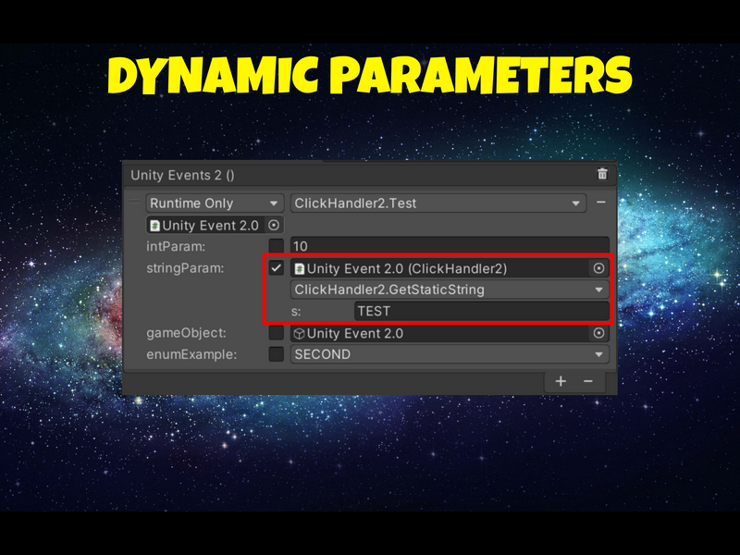
Task: Open object picker for Unity Event 2.0 target
Action: click(x=274, y=226)
